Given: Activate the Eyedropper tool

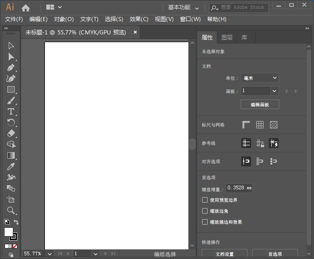Looking at the screenshot, I should pos(11,166).
